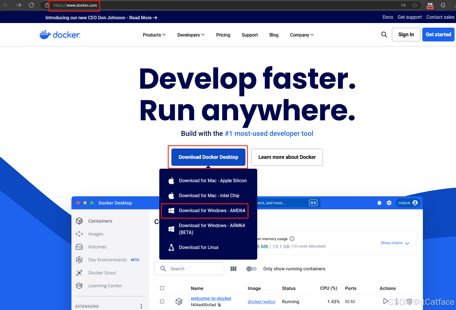
Task: Click the translate icon in the address bar
Action: [403, 5]
